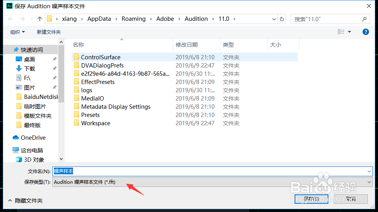Open 模板文件夹 in sidebar

[37, 115]
